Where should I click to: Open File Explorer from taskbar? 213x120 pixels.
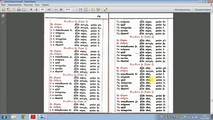(x=14, y=117)
